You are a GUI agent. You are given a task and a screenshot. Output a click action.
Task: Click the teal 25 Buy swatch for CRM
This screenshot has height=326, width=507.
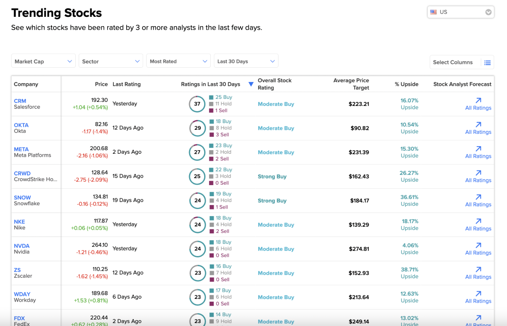point(211,97)
